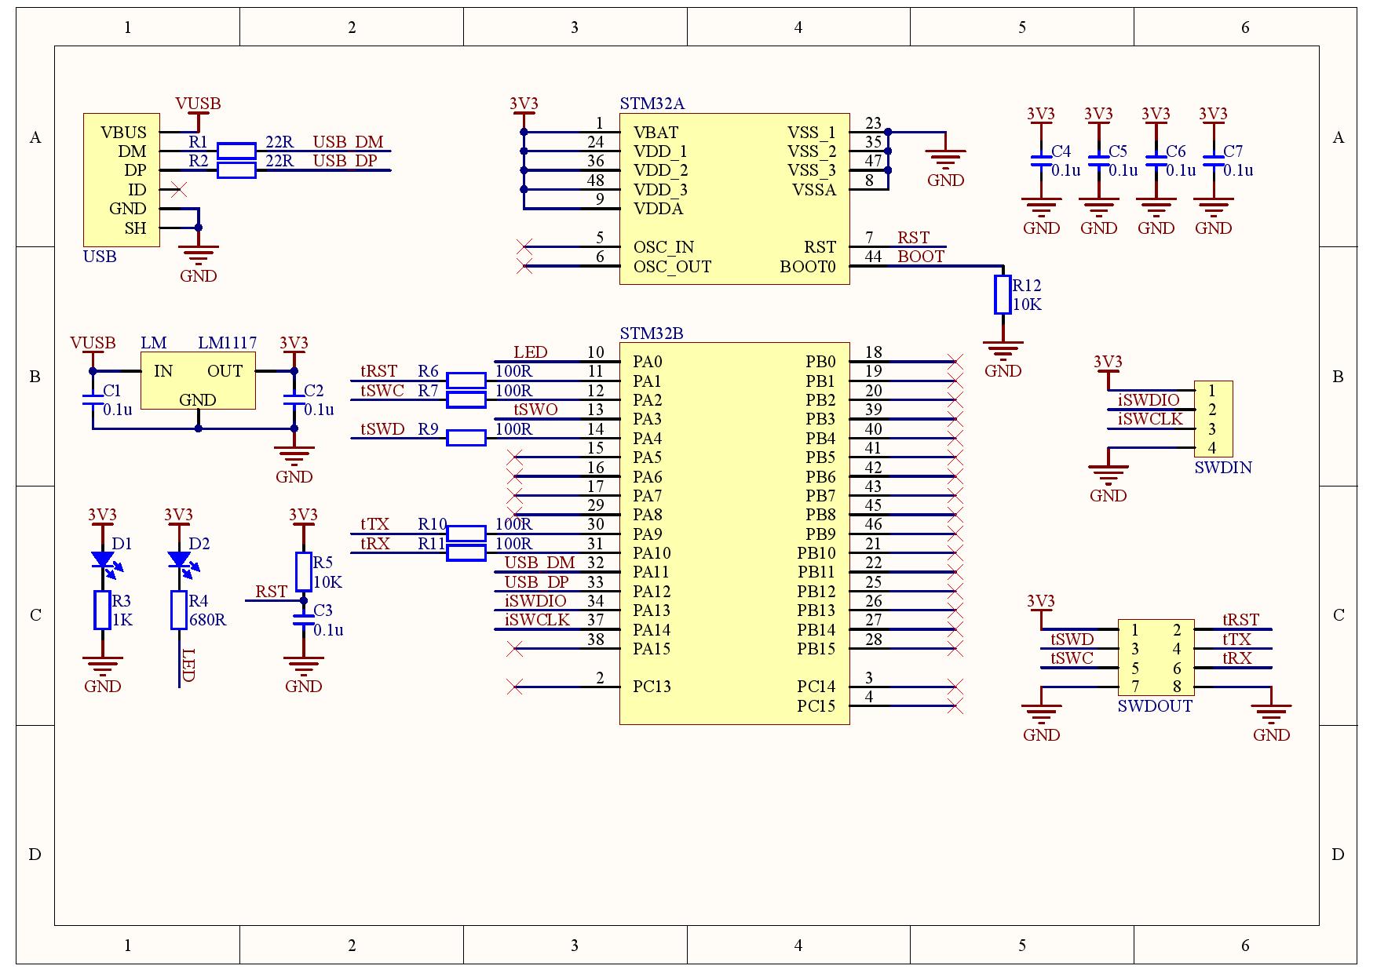Click the RST net label at pin 7

coord(913,238)
